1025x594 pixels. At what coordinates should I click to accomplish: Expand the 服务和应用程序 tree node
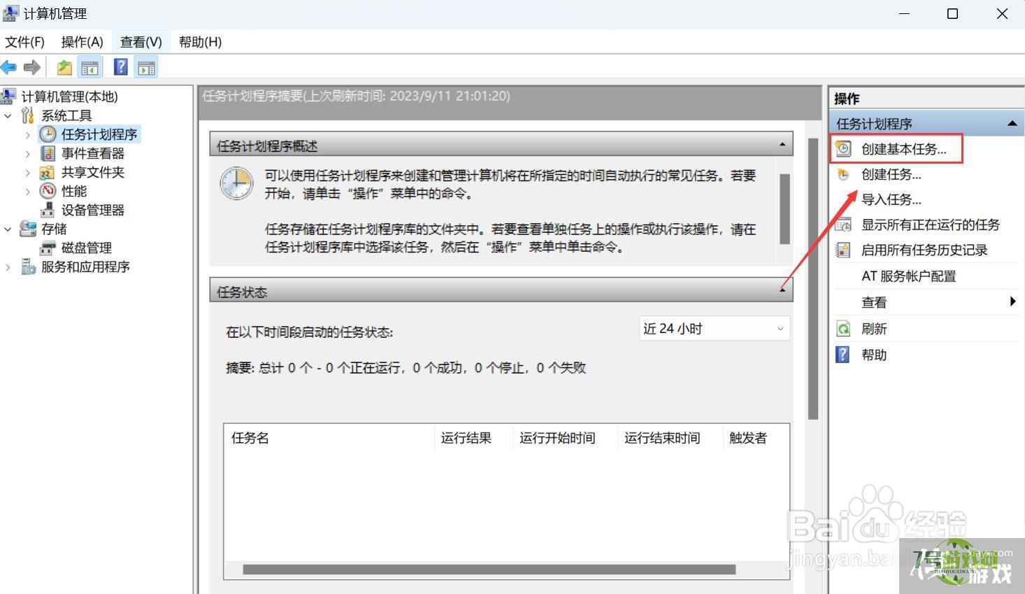tap(8, 267)
